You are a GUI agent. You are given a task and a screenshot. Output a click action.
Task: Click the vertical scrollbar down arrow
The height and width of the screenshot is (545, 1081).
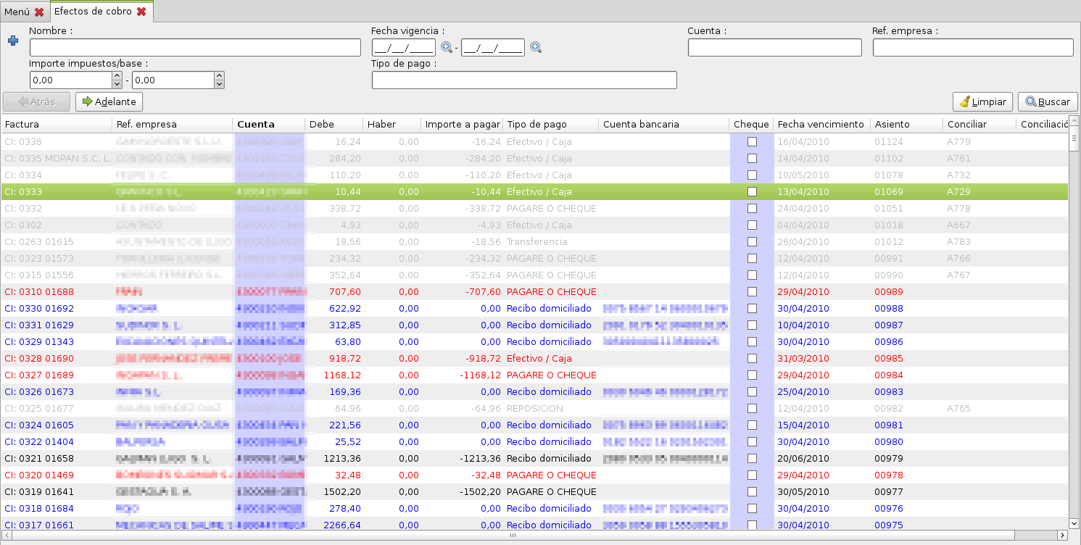(x=1074, y=523)
